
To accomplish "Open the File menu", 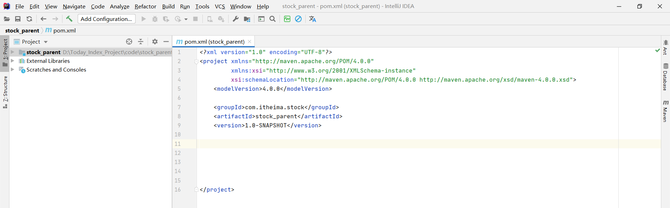I will 20,6.
